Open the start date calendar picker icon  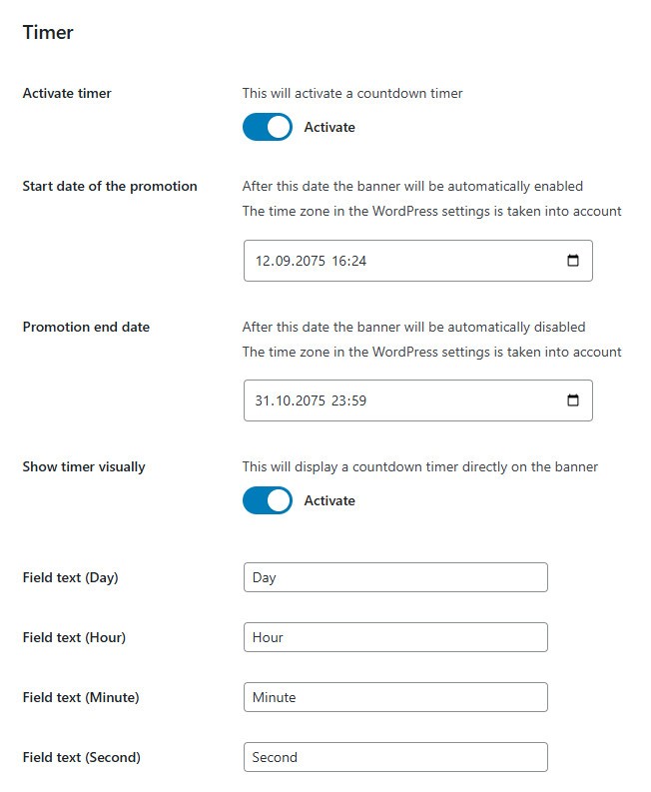(573, 261)
